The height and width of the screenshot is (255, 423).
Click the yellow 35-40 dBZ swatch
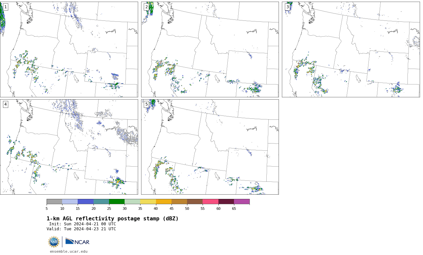click(148, 202)
